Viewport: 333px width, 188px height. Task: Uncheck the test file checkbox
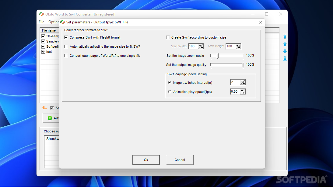[x=43, y=52]
